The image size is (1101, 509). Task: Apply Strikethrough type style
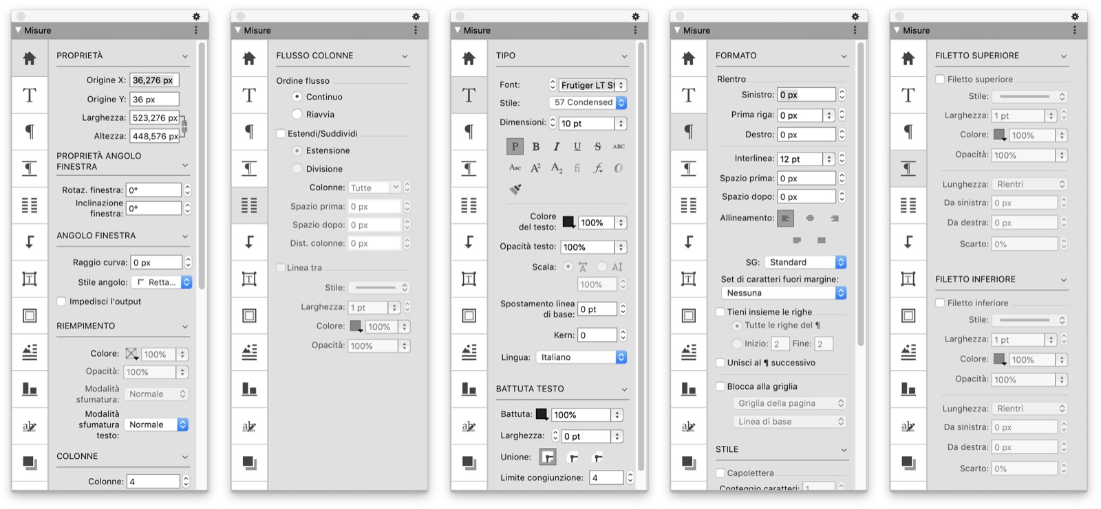pos(597,146)
